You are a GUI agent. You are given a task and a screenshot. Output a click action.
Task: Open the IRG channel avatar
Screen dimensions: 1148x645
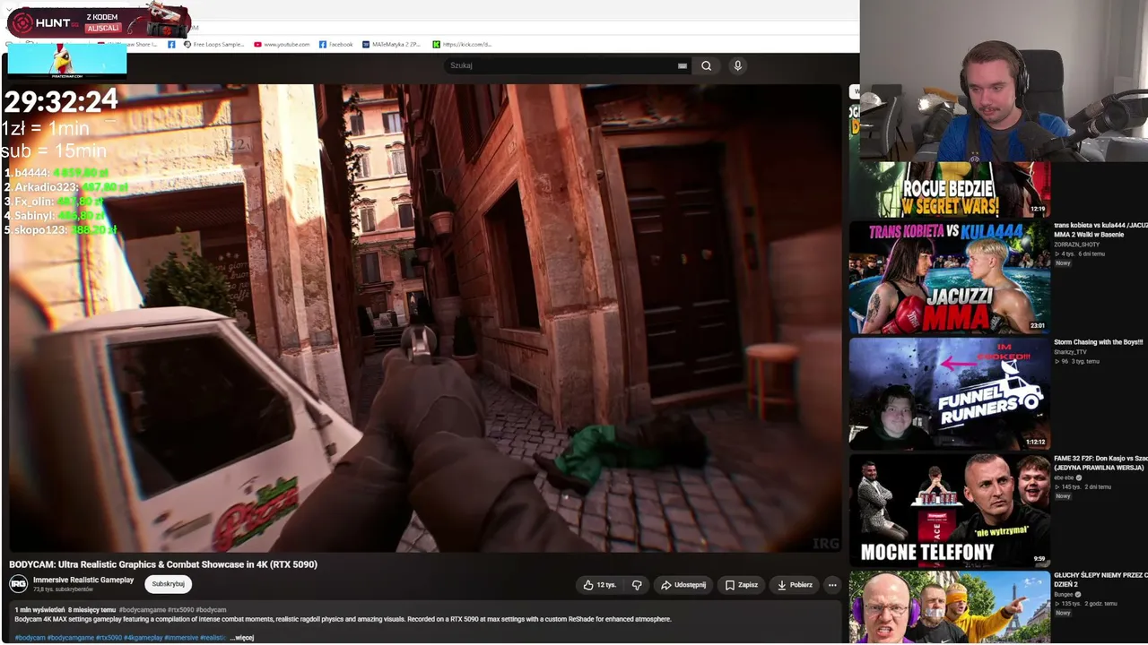[x=18, y=584]
